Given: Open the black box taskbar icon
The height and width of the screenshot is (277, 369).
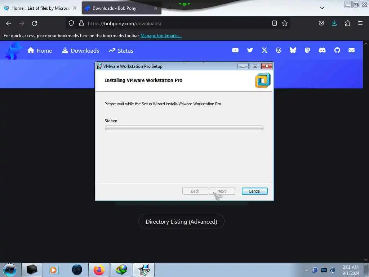Looking at the screenshot, I should [x=32, y=270].
